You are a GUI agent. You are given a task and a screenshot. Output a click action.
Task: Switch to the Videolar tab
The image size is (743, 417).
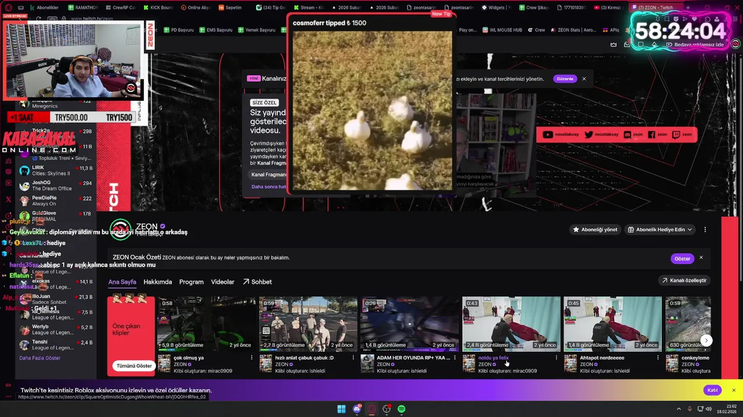coord(222,282)
